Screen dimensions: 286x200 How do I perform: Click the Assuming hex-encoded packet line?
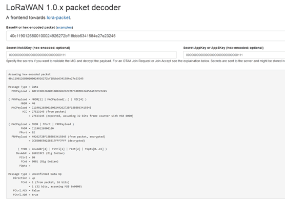(29, 74)
